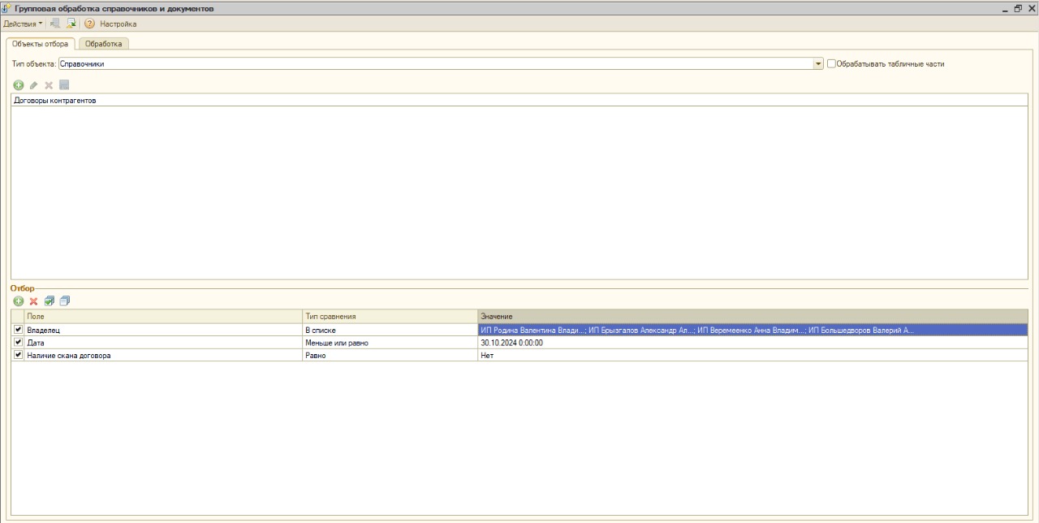The height and width of the screenshot is (523, 1039).
Task: Switch to the Обработка tab
Action: (x=104, y=44)
